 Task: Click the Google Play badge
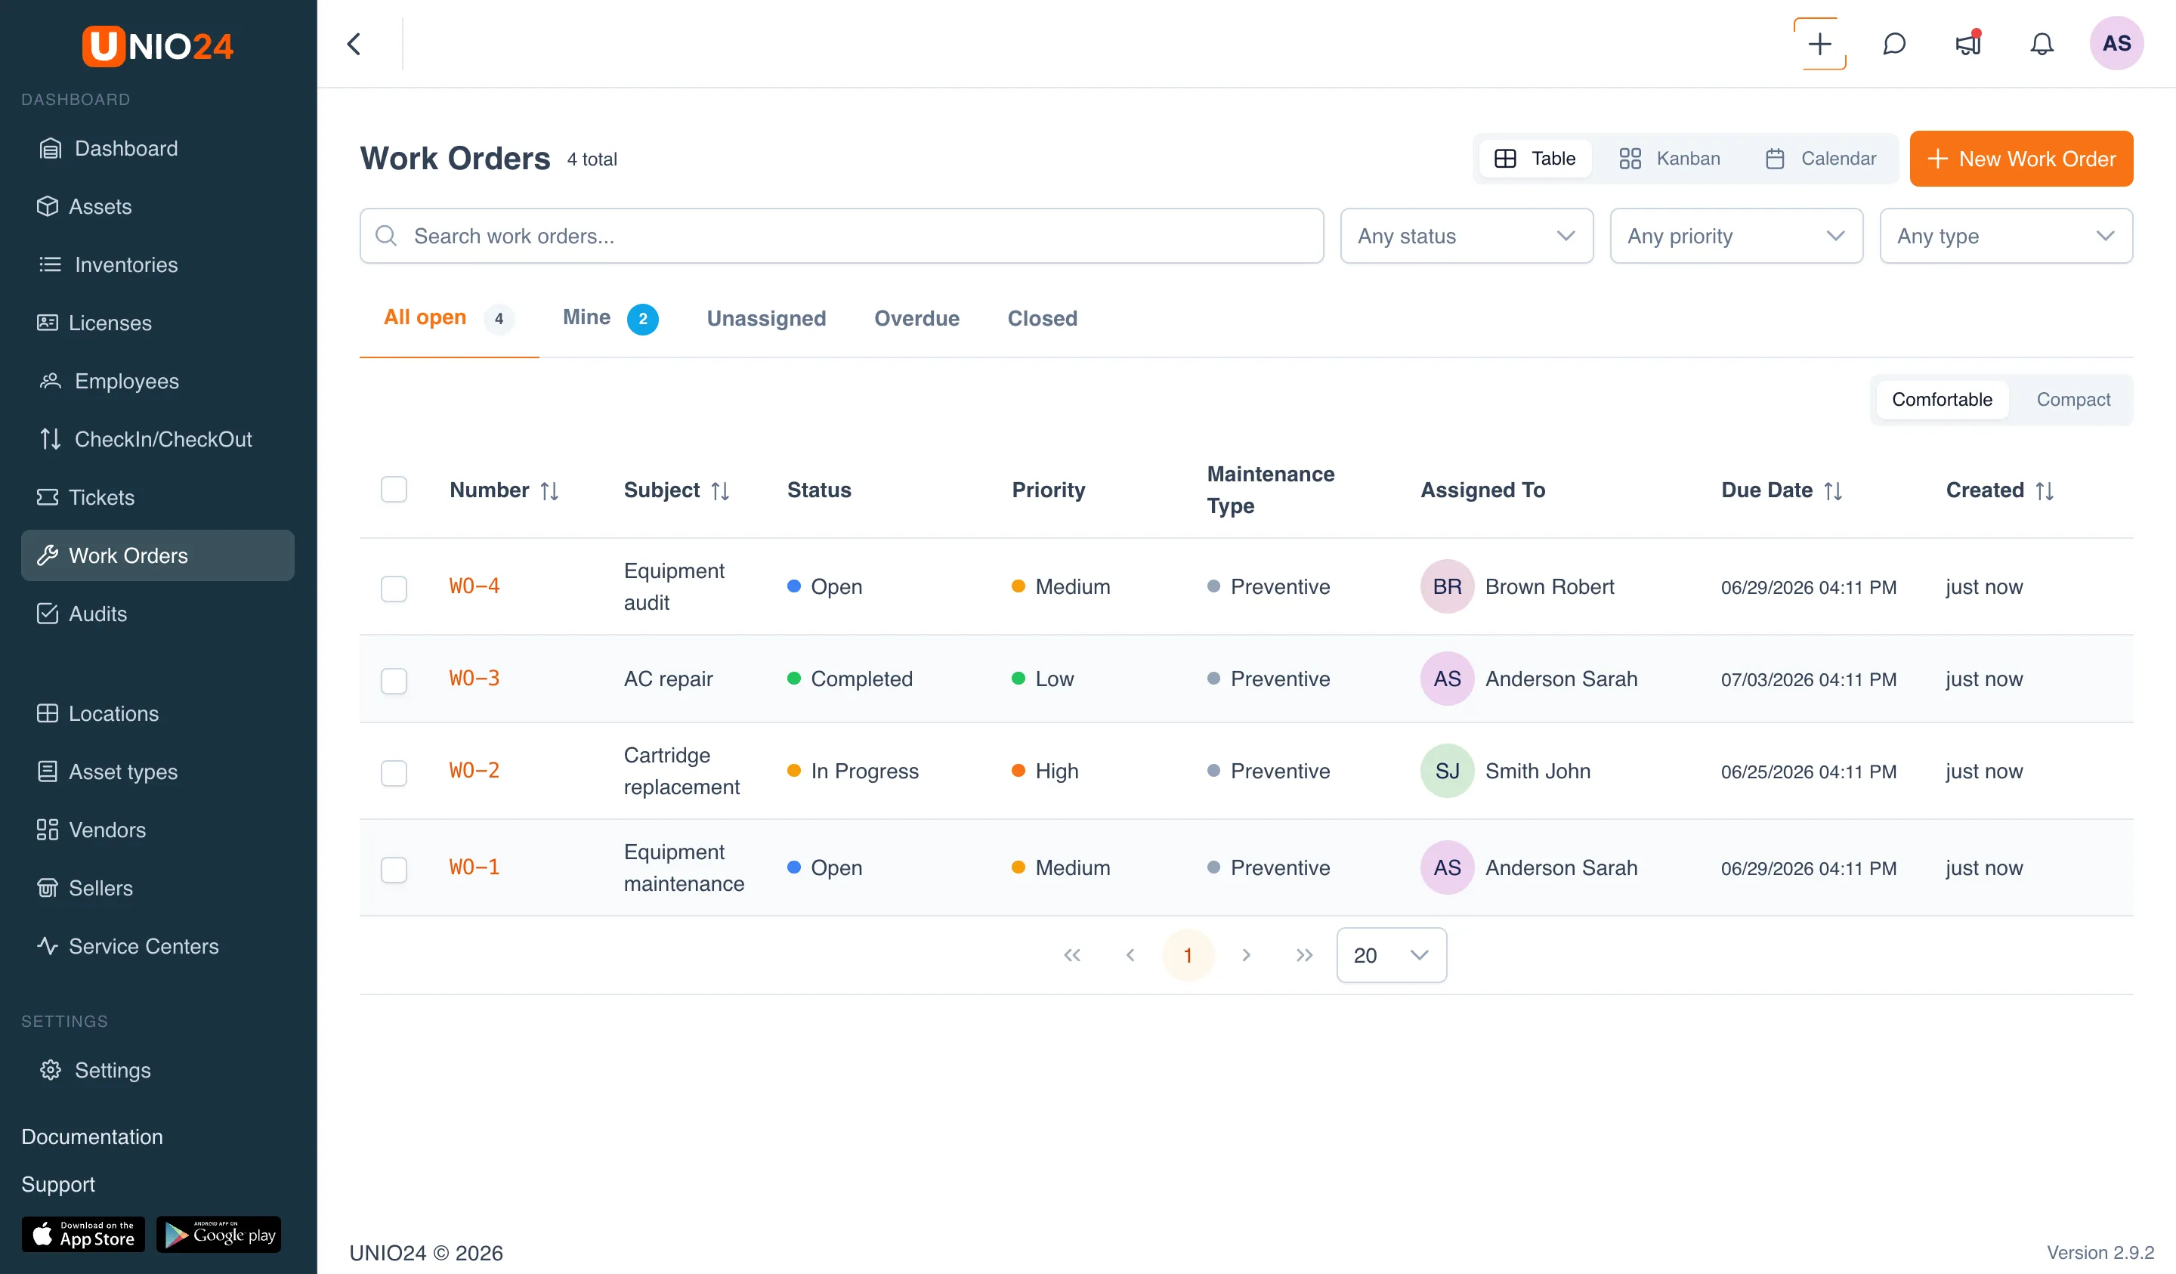coord(219,1234)
